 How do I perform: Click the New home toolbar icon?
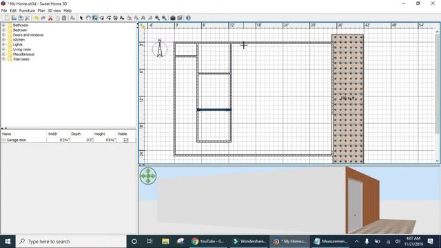[7, 18]
